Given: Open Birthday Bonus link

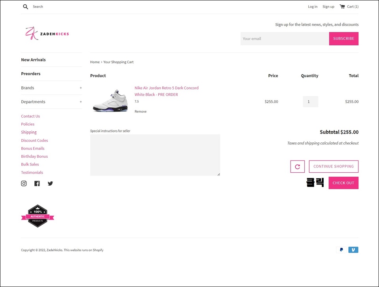Looking at the screenshot, I should [34, 157].
